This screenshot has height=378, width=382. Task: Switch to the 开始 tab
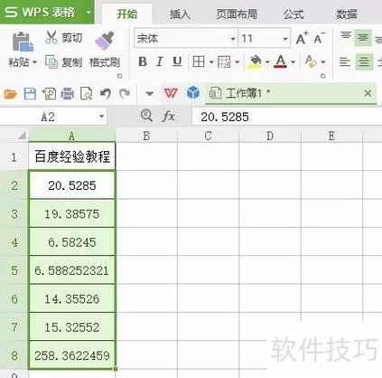pyautogui.click(x=127, y=14)
